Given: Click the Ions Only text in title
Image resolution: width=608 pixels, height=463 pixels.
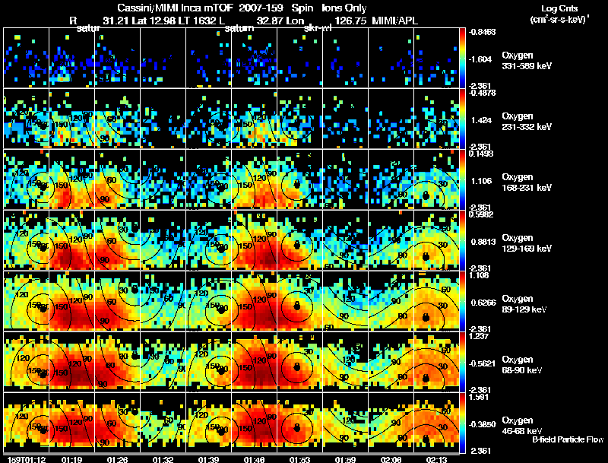Looking at the screenshot, I should pos(344,8).
